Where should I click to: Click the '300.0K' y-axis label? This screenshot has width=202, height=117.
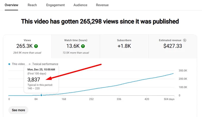(x=183, y=71)
